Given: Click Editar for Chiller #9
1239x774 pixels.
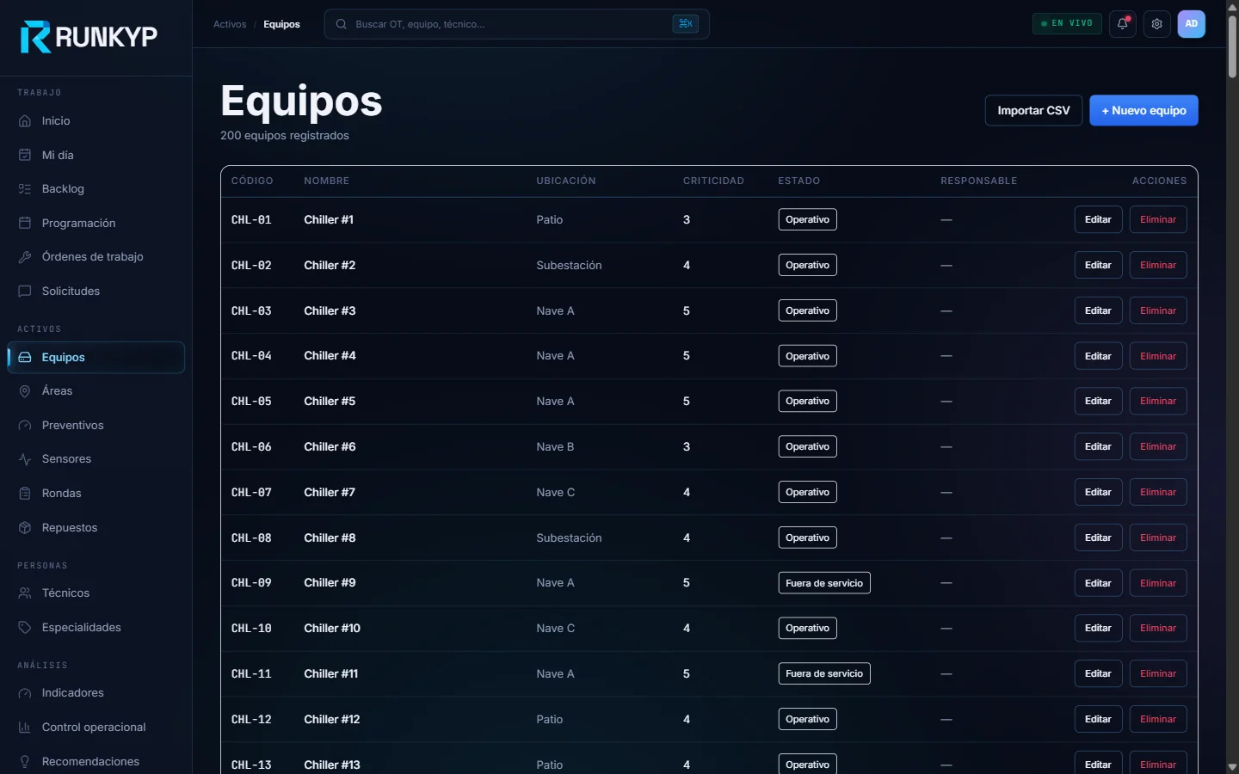Looking at the screenshot, I should coord(1098,583).
